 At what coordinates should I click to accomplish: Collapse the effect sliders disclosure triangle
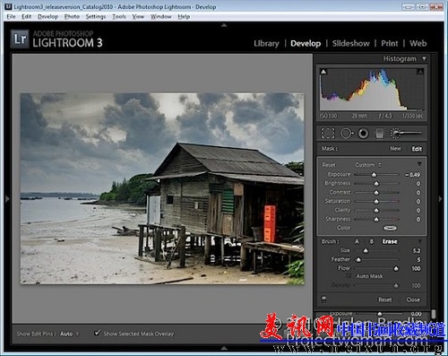pyautogui.click(x=419, y=164)
